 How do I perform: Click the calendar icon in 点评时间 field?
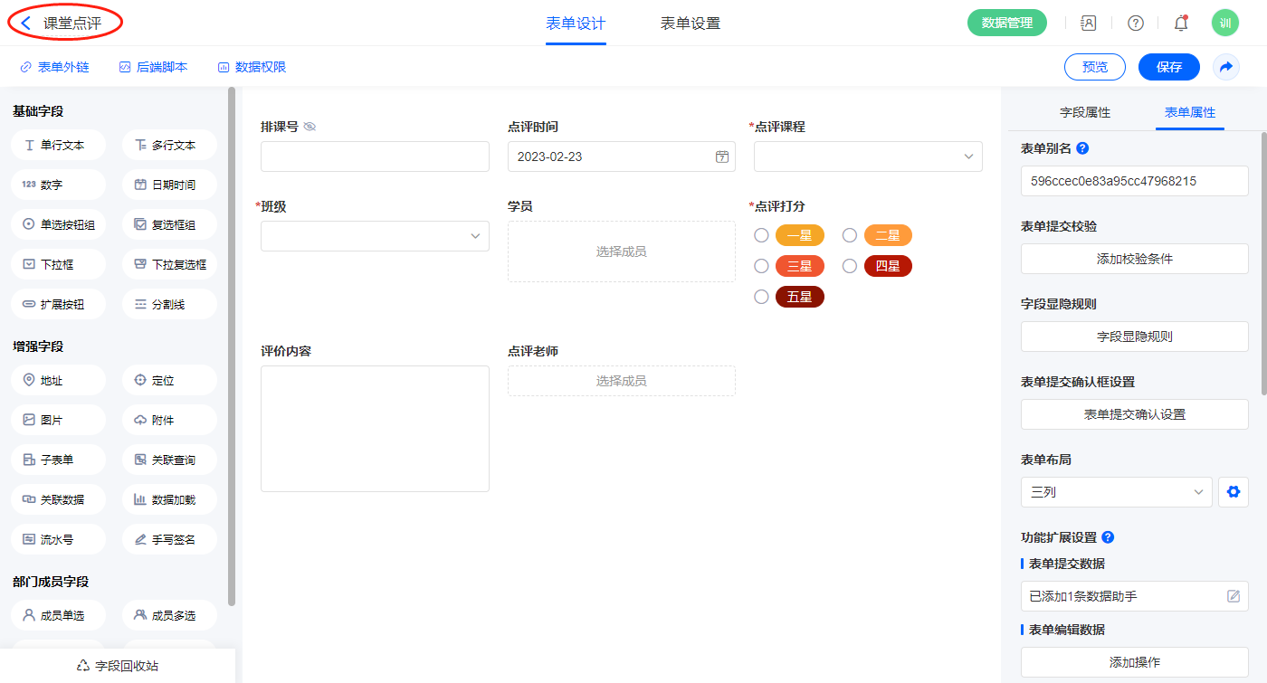(721, 157)
